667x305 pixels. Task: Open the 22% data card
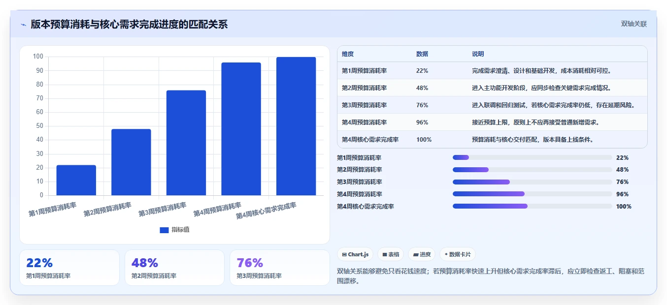(x=69, y=268)
